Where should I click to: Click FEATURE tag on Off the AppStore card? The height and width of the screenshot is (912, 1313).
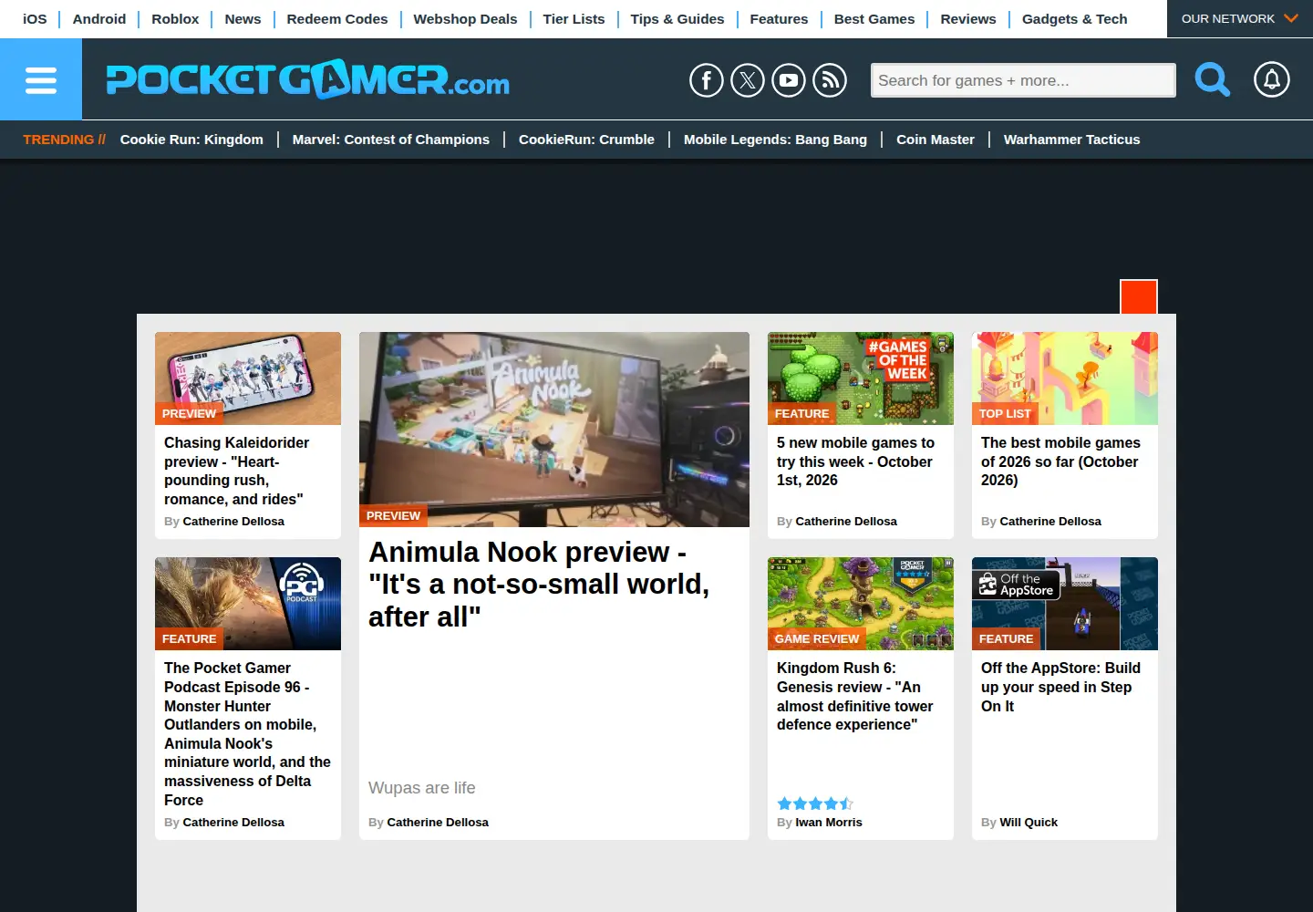(x=1006, y=638)
